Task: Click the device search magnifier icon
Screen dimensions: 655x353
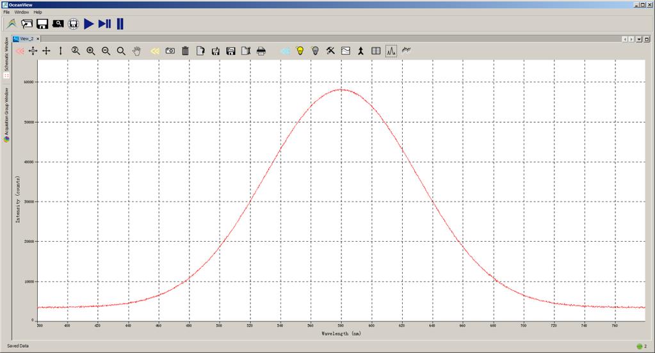Action: [x=58, y=24]
